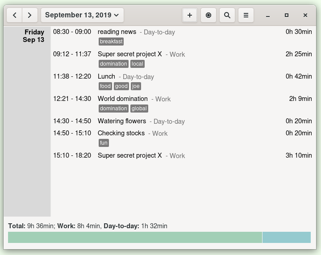Minimize the window
Image resolution: width=321 pixels, height=255 pixels.
(x=268, y=15)
